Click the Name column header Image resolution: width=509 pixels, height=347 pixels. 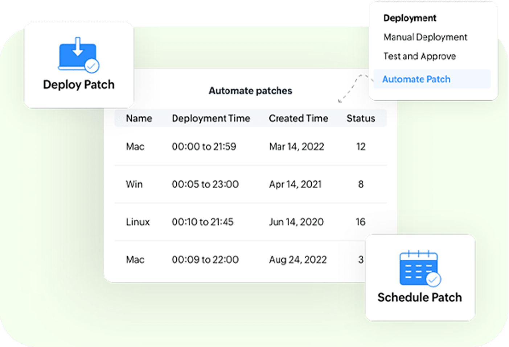[x=139, y=118]
